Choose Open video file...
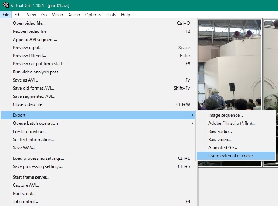This screenshot has height=206, width=278. tap(99, 23)
